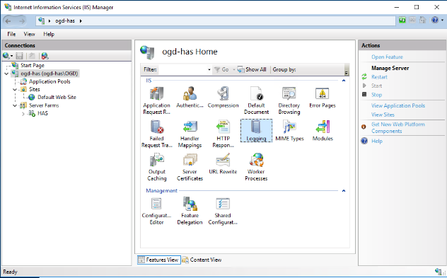Click the stop loading icon in address bar toolbar
Image resolution: width=447 pixels, height=278 pixels.
[x=412, y=21]
